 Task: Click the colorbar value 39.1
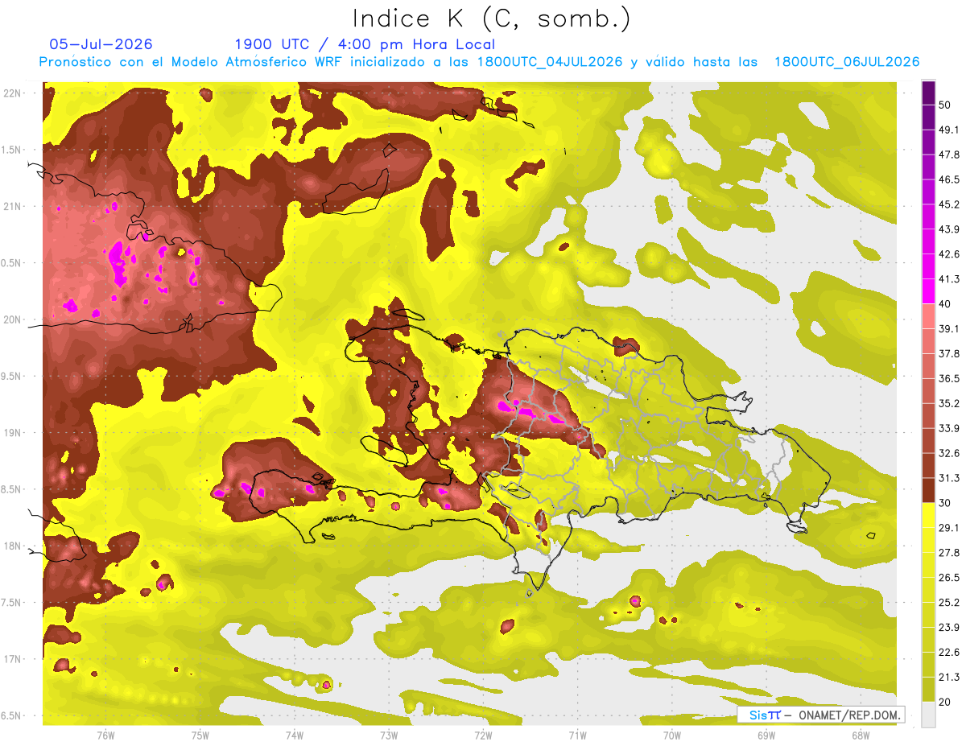(x=949, y=328)
